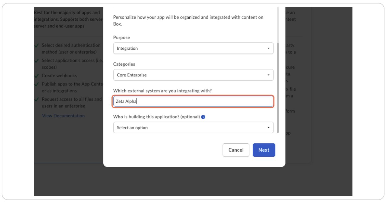Open the Categories dropdown showing Core Enterprise

click(190, 75)
